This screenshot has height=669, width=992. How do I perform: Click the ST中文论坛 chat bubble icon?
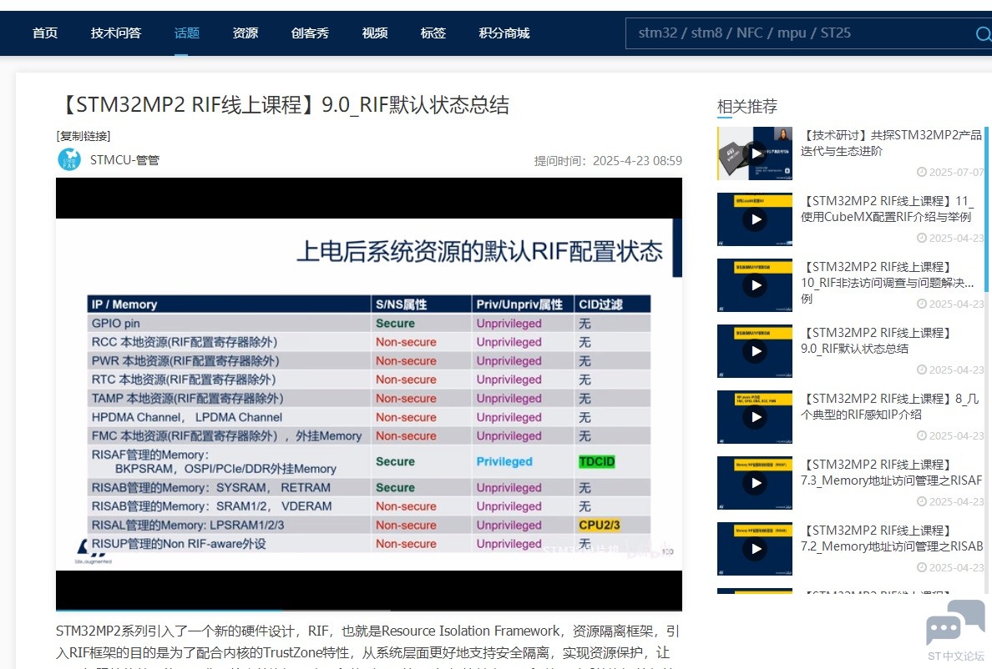click(x=955, y=621)
